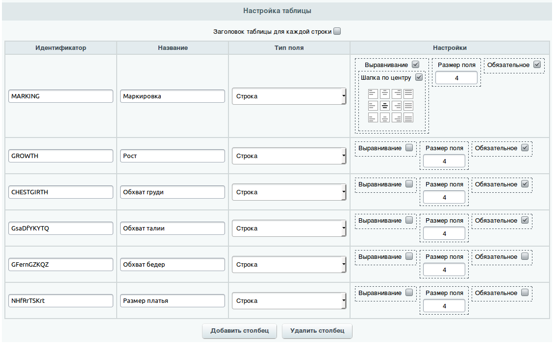Viewport: 554px width, 344px height.
Task: Uncheck 'Шапка по центру' checkbox
Action: pyautogui.click(x=419, y=77)
